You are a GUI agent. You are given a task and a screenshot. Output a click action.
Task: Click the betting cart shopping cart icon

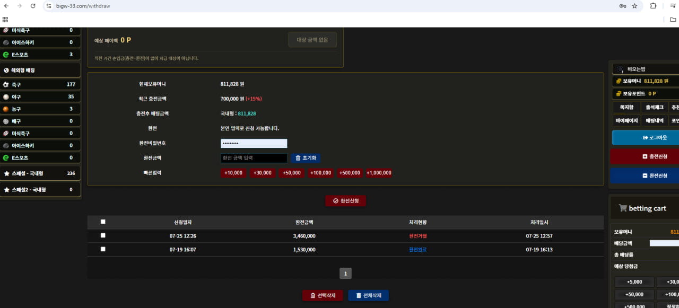pyautogui.click(x=623, y=208)
